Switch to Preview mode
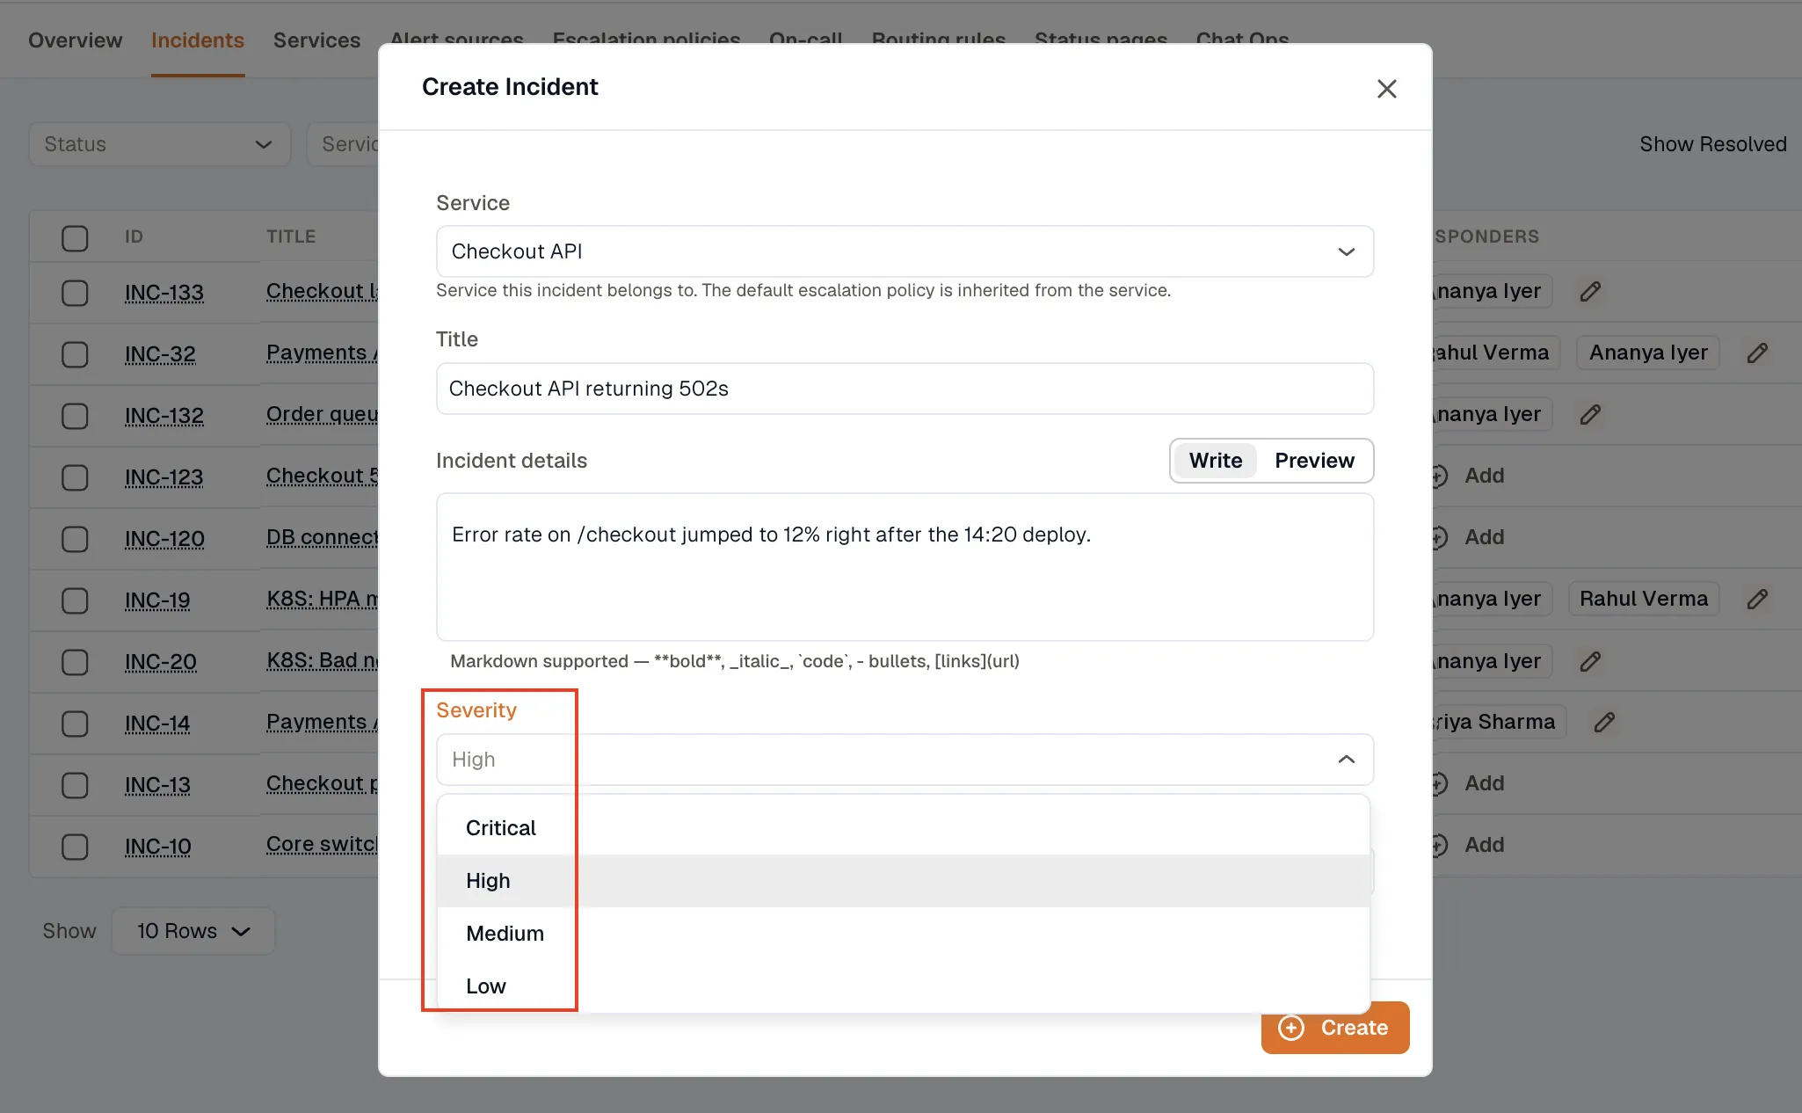The width and height of the screenshot is (1802, 1113). [1314, 461]
